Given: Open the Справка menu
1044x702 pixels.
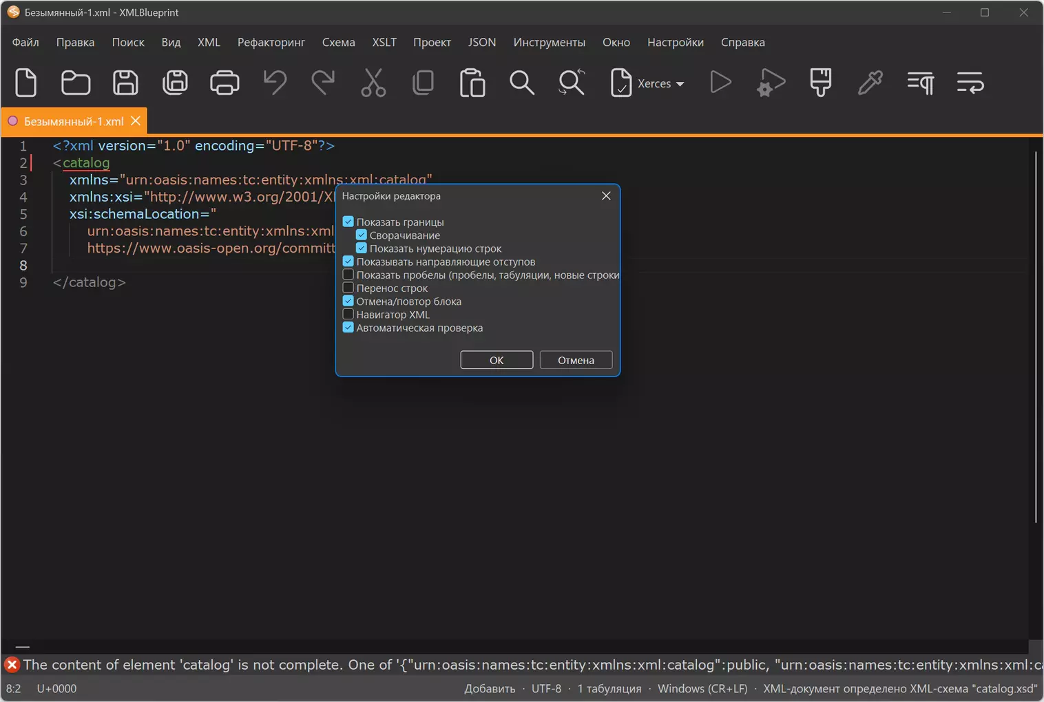Looking at the screenshot, I should 742,42.
